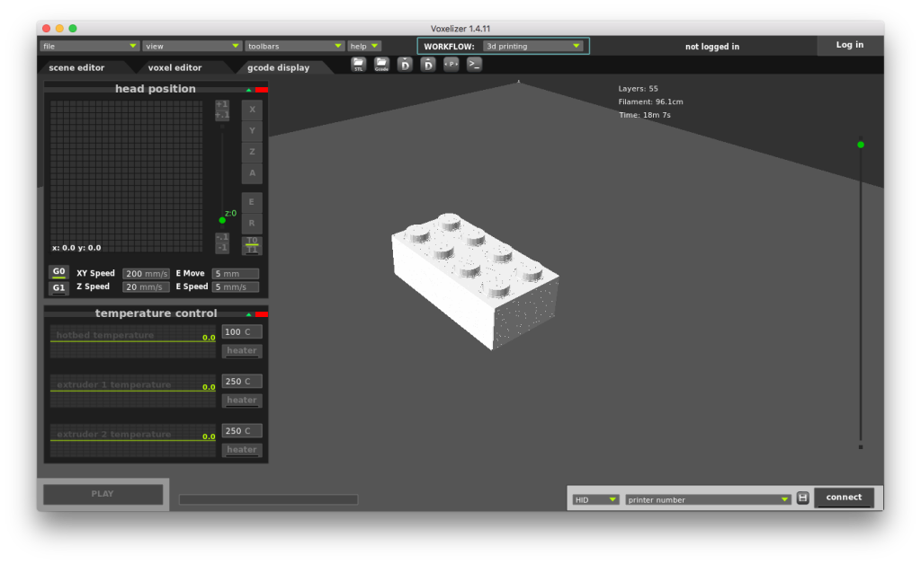The image size is (921, 564).
Task: Open the file dropdown menu
Action: pos(89,46)
